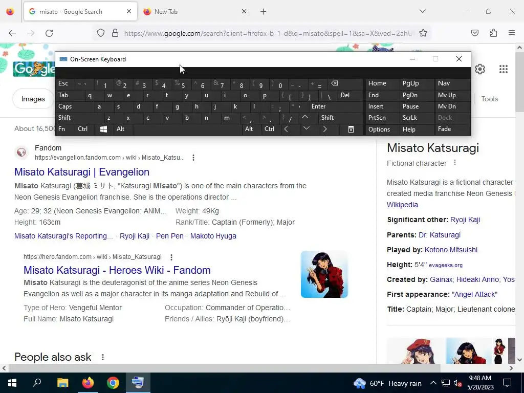The height and width of the screenshot is (393, 524).
Task: Open More options beside People also ask
Action: point(102,357)
